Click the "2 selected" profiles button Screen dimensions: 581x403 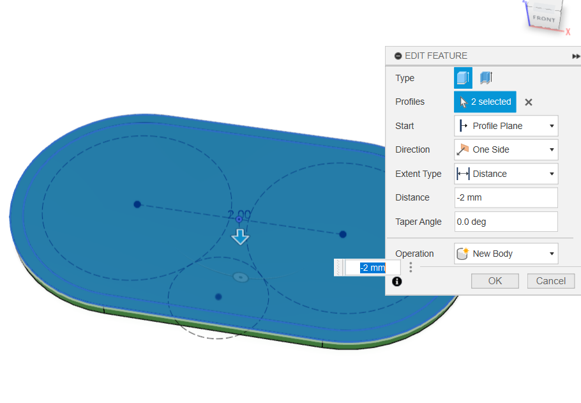485,102
